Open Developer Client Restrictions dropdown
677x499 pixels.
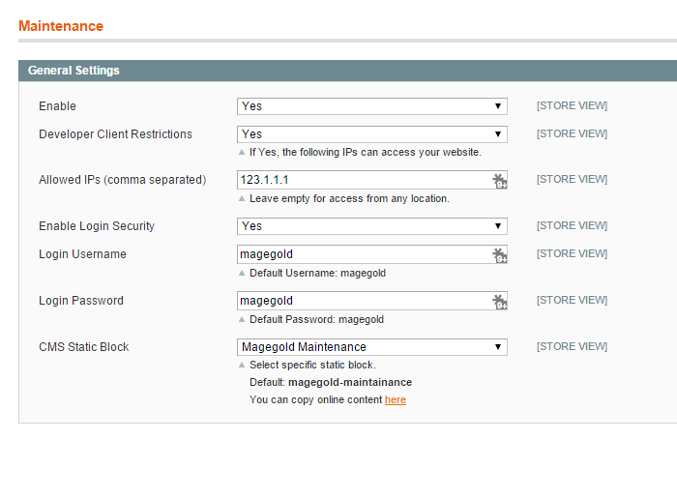click(372, 134)
